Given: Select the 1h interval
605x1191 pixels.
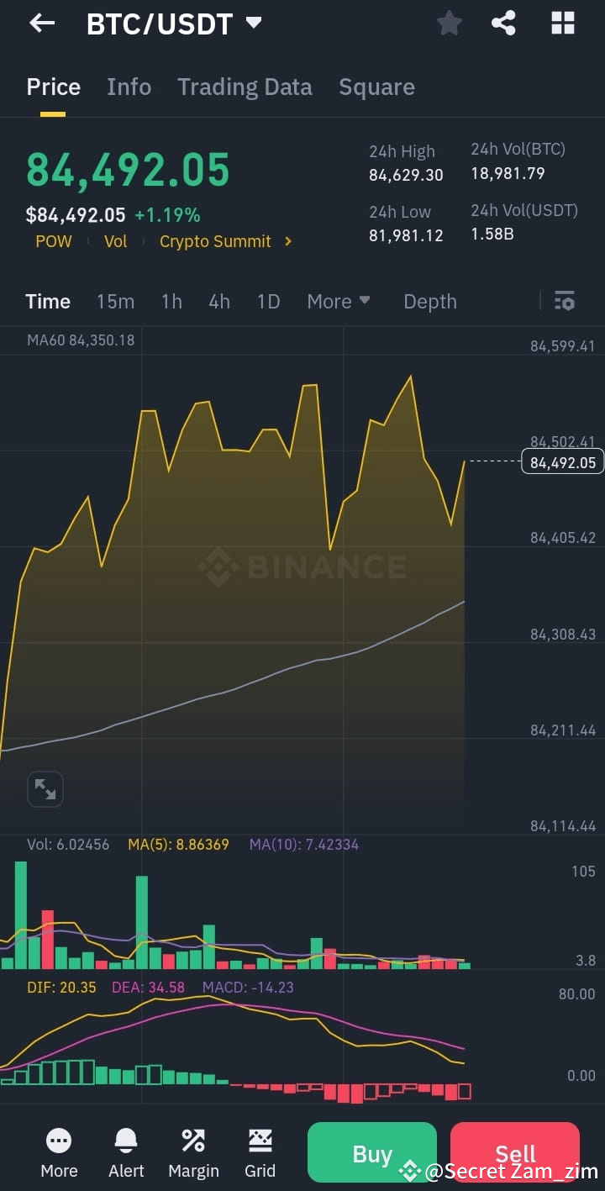Looking at the screenshot, I should click(x=171, y=301).
